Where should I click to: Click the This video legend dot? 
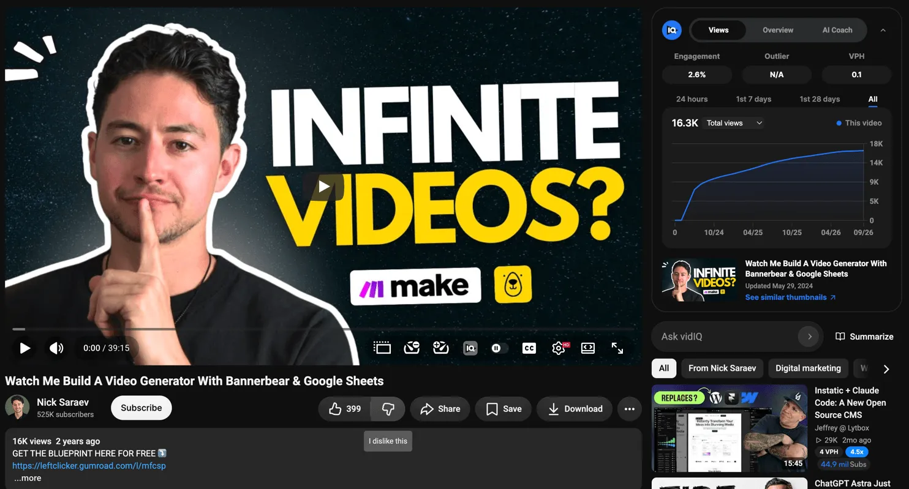pyautogui.click(x=839, y=123)
